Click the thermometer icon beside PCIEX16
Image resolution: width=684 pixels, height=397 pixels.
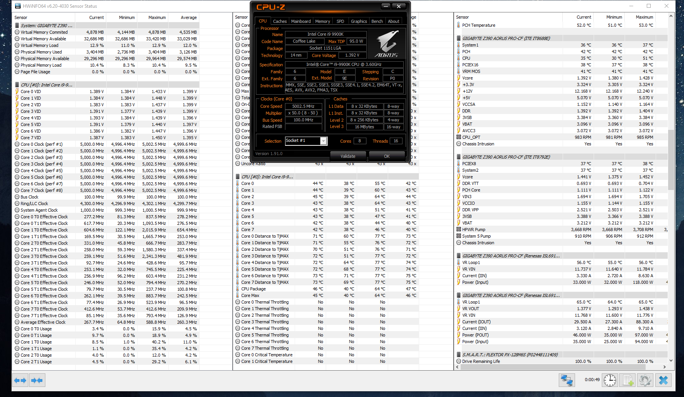pos(459,65)
